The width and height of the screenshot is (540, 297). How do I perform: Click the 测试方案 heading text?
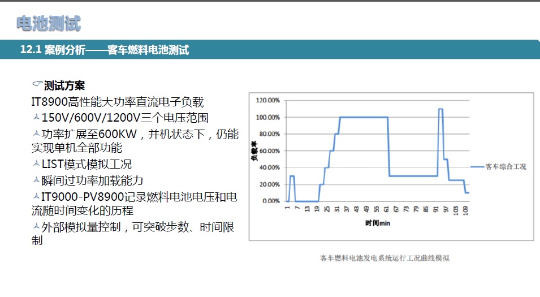[64, 86]
